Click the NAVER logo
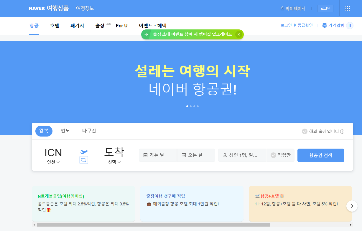The image size is (362, 231). 37,9
